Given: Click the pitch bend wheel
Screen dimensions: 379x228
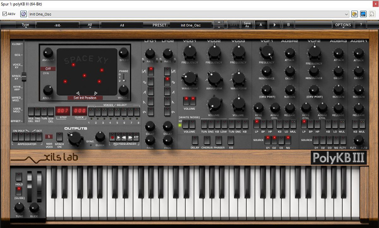Looking at the screenshot, I should tap(29, 187).
